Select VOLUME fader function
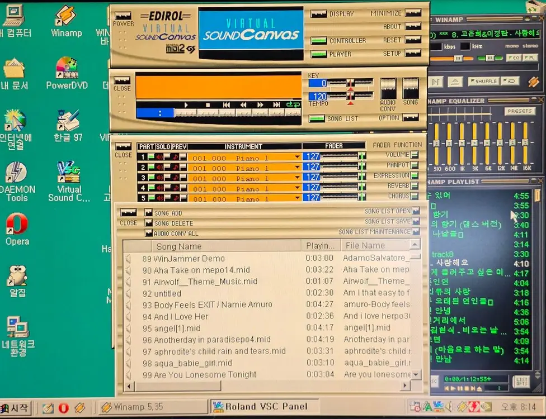546x419 pixels. click(x=415, y=154)
